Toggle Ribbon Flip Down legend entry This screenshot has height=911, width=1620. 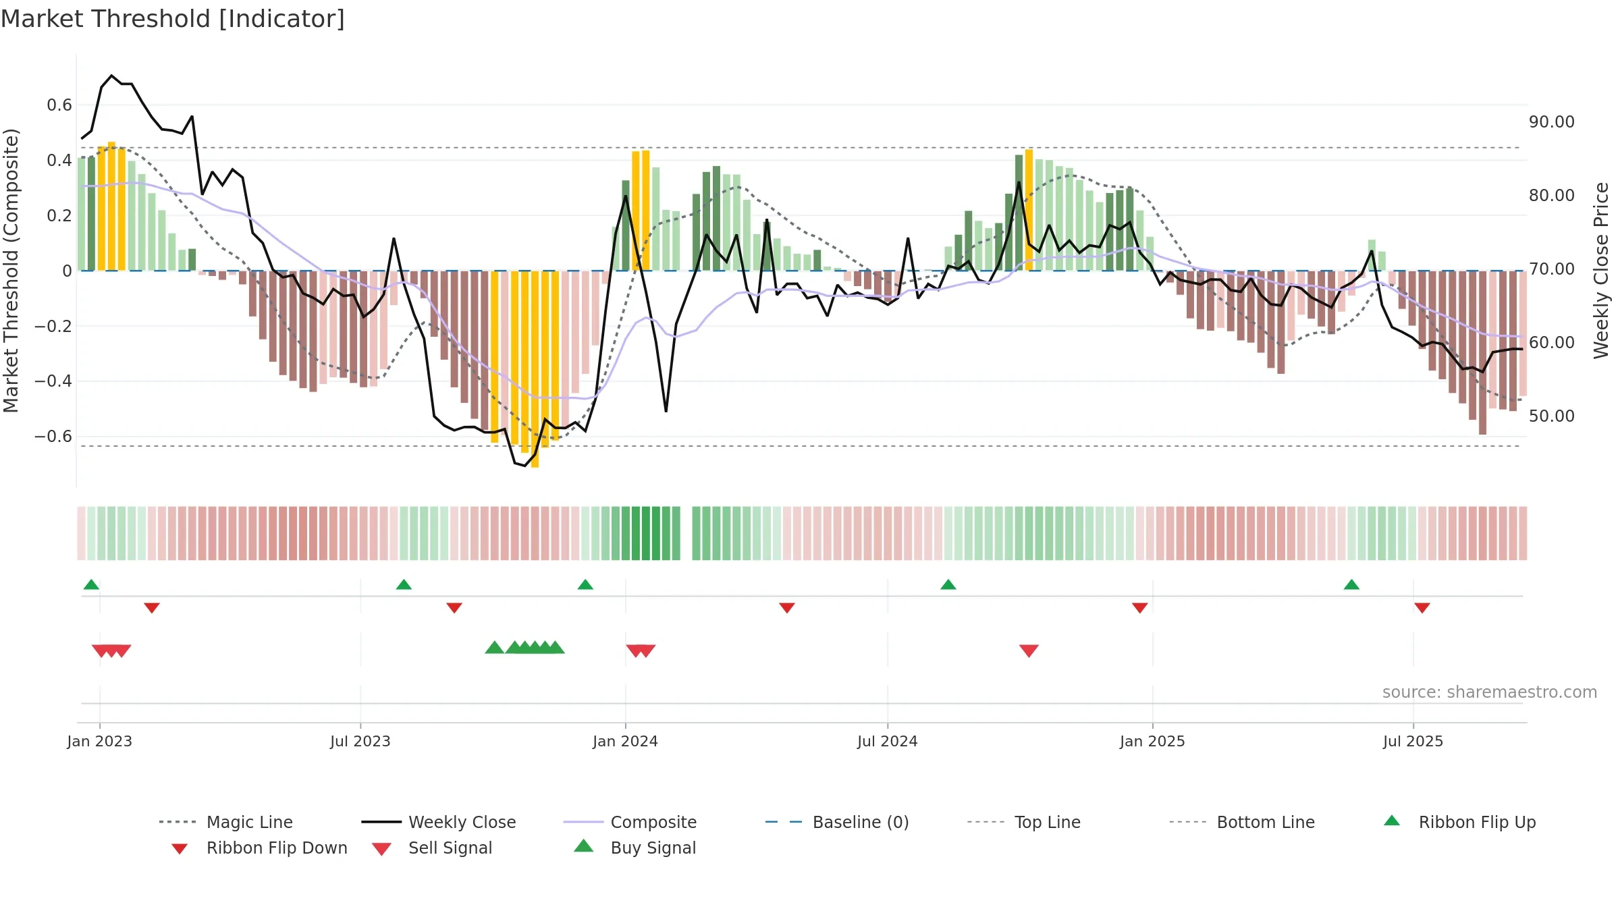pos(259,848)
